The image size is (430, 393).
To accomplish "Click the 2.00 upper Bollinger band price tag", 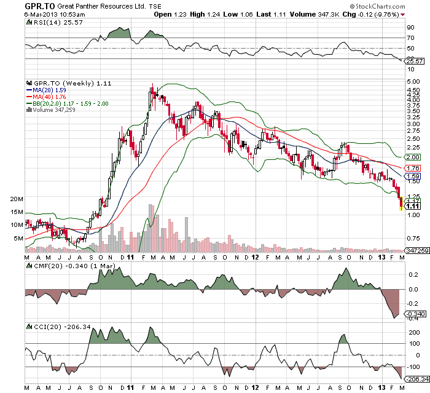I will click(413, 157).
